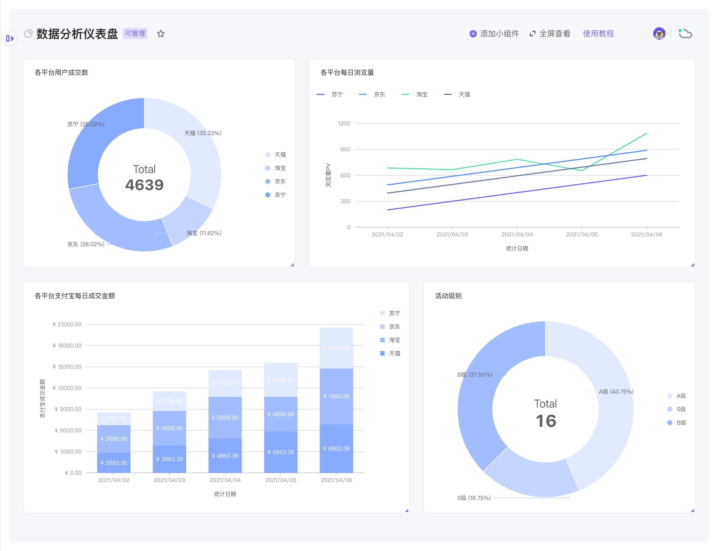Click the sidebar expand icon at left edge

[10, 39]
